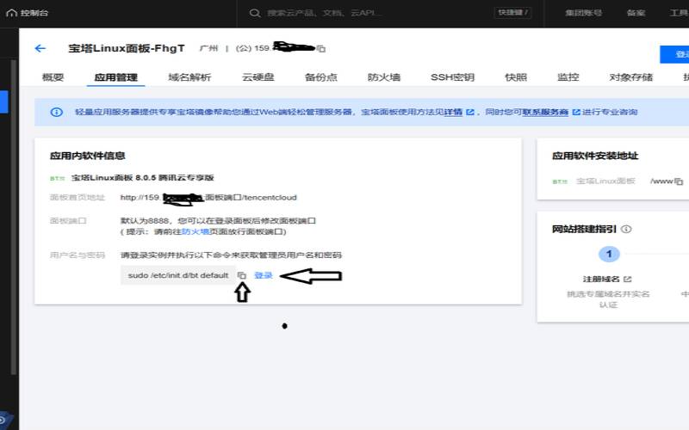Screen dimensions: 689x430
Task: Copy the sudo bt default command
Action: pyautogui.click(x=242, y=275)
